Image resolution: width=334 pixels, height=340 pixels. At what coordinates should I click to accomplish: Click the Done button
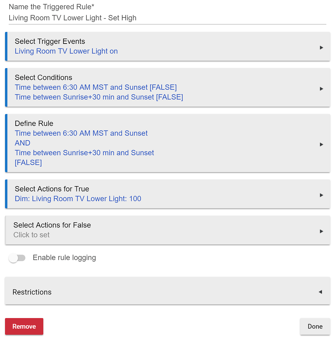click(x=315, y=326)
